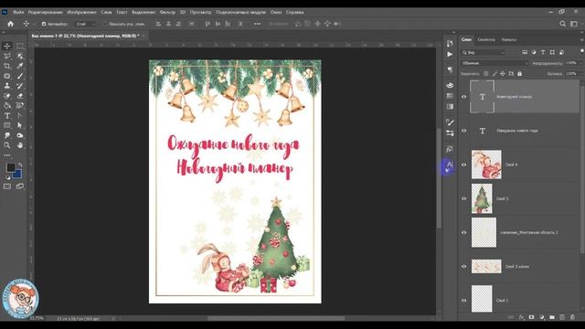The width and height of the screenshot is (585, 329).
Task: Click the horizontal canvas scrollbar
Action: point(276,318)
